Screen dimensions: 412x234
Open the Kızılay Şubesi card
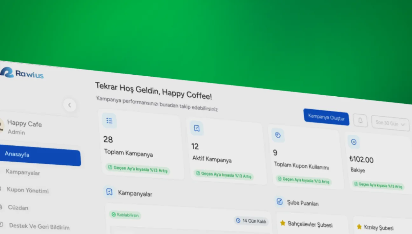tap(382, 226)
